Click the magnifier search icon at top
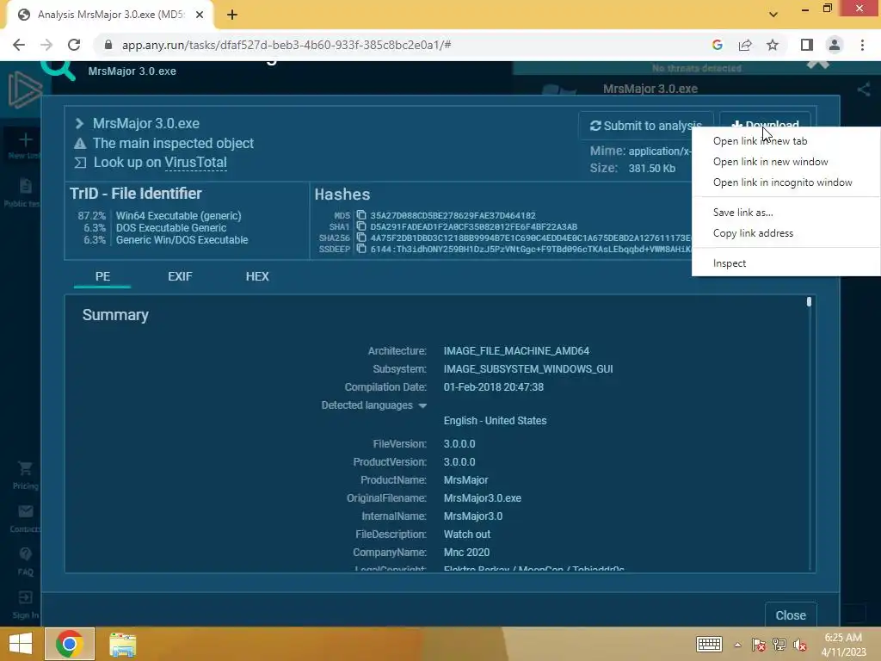Image resolution: width=881 pixels, height=661 pixels. point(58,69)
